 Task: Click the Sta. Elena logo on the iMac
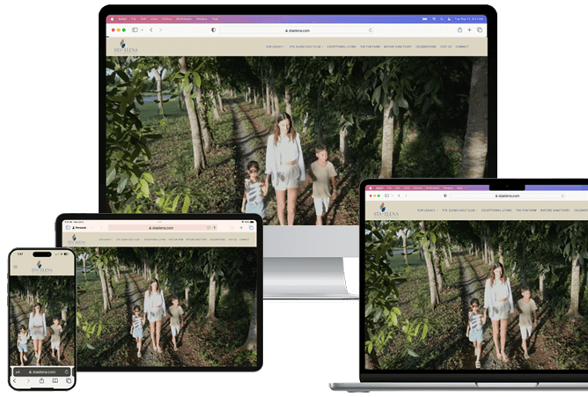[x=126, y=47]
